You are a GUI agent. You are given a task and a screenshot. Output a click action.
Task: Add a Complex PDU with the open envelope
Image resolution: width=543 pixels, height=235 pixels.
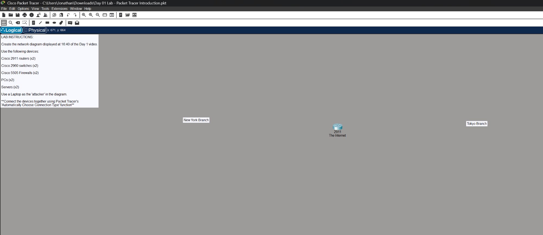pos(77,23)
